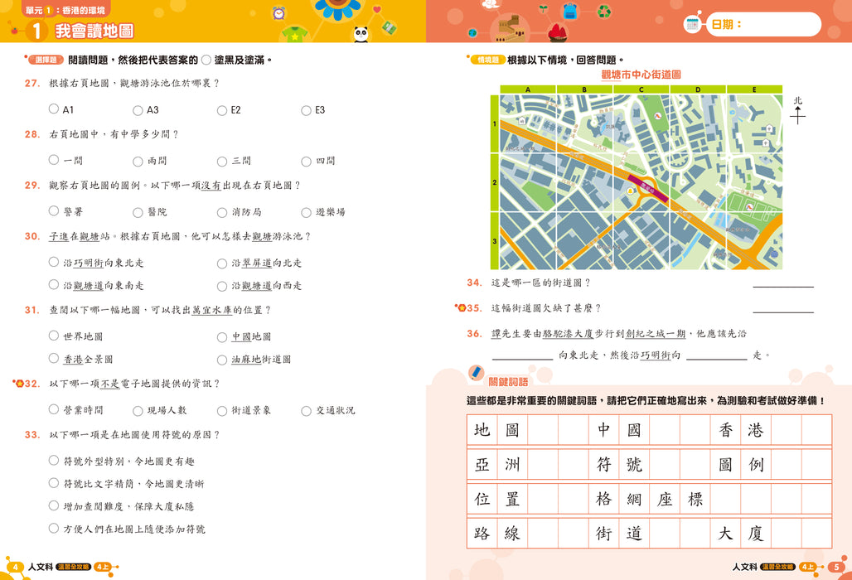Click the alarm clock icon in header

[278, 13]
